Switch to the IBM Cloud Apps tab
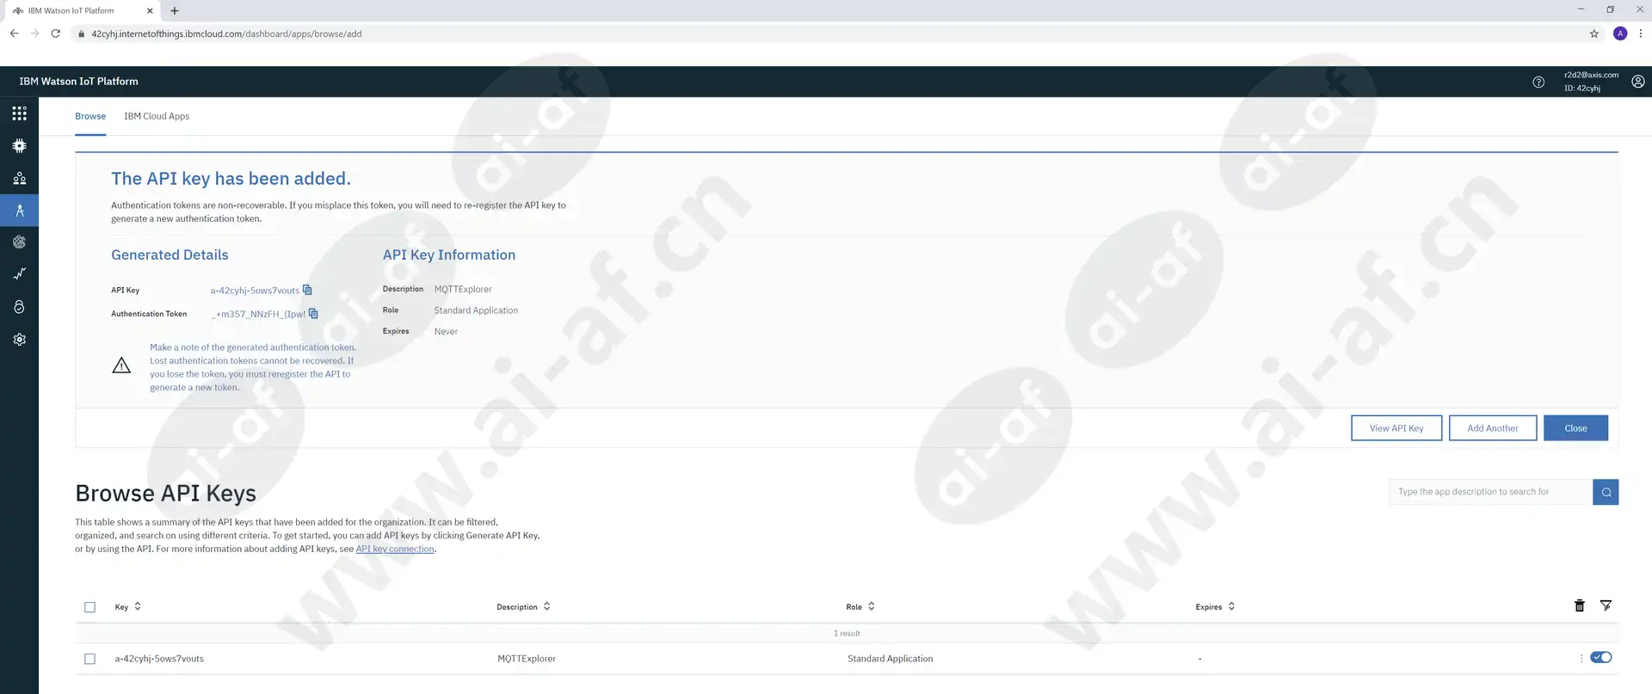The image size is (1652, 694). click(157, 116)
